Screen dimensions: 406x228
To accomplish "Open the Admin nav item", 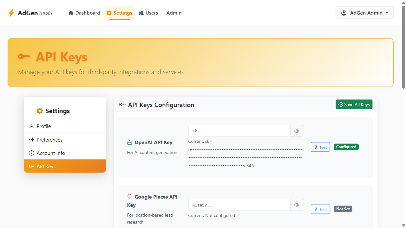I will (x=174, y=13).
